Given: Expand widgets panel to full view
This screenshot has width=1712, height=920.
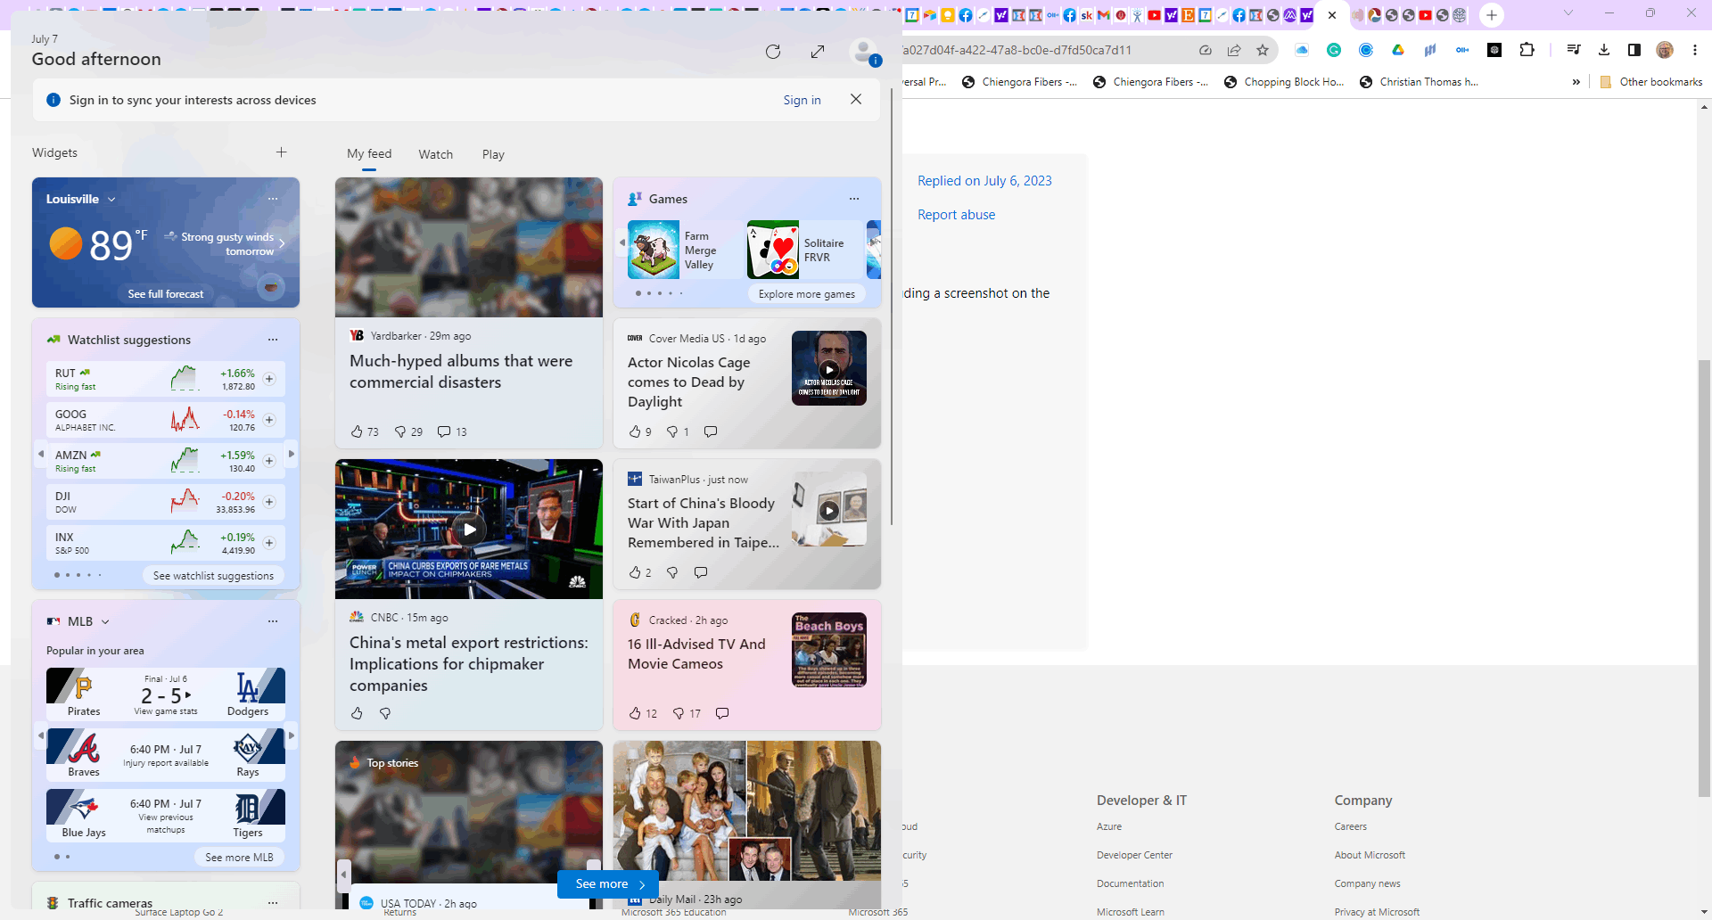Looking at the screenshot, I should [818, 52].
